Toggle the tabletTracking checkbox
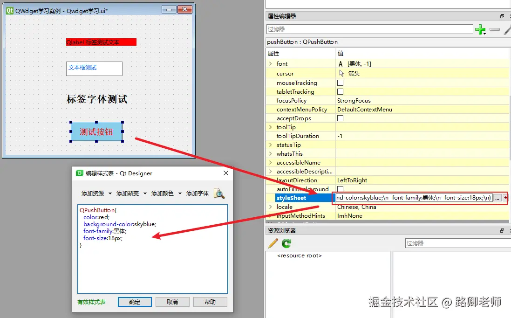The width and height of the screenshot is (511, 318). (340, 92)
